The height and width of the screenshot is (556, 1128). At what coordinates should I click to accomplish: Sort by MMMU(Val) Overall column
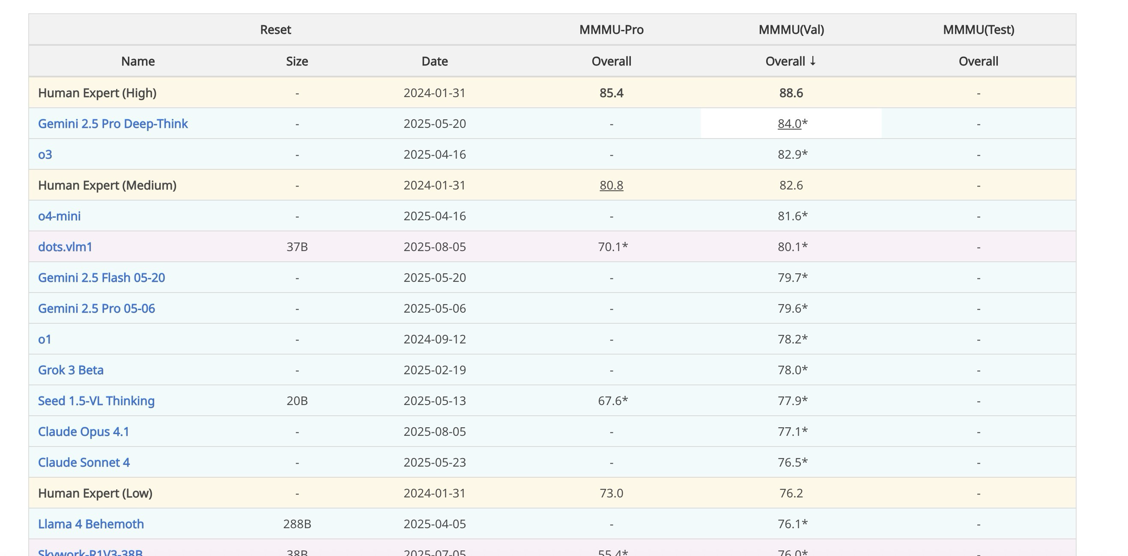pos(791,61)
